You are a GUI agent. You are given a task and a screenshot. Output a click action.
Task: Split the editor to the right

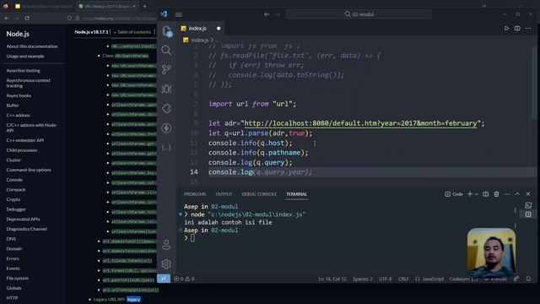coord(517,28)
